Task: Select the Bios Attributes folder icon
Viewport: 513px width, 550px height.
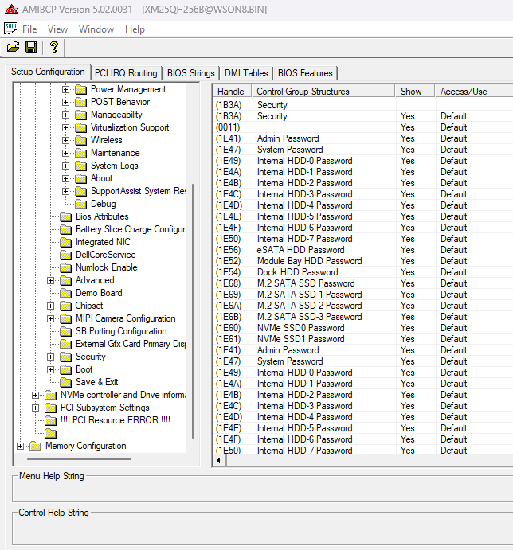Action: coord(65,216)
